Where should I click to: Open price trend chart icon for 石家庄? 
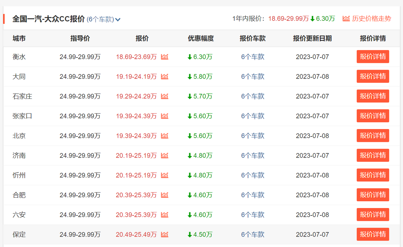click(x=165, y=96)
